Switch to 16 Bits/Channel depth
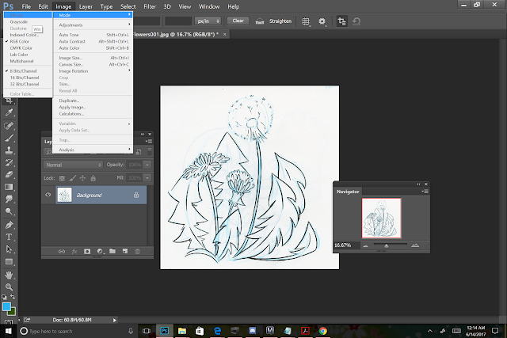Image resolution: width=507 pixels, height=338 pixels. click(x=23, y=76)
